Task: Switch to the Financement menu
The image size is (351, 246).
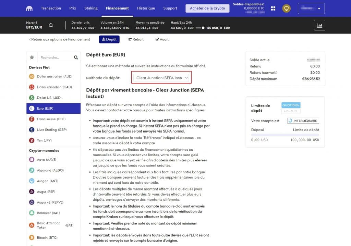Action: (x=117, y=8)
